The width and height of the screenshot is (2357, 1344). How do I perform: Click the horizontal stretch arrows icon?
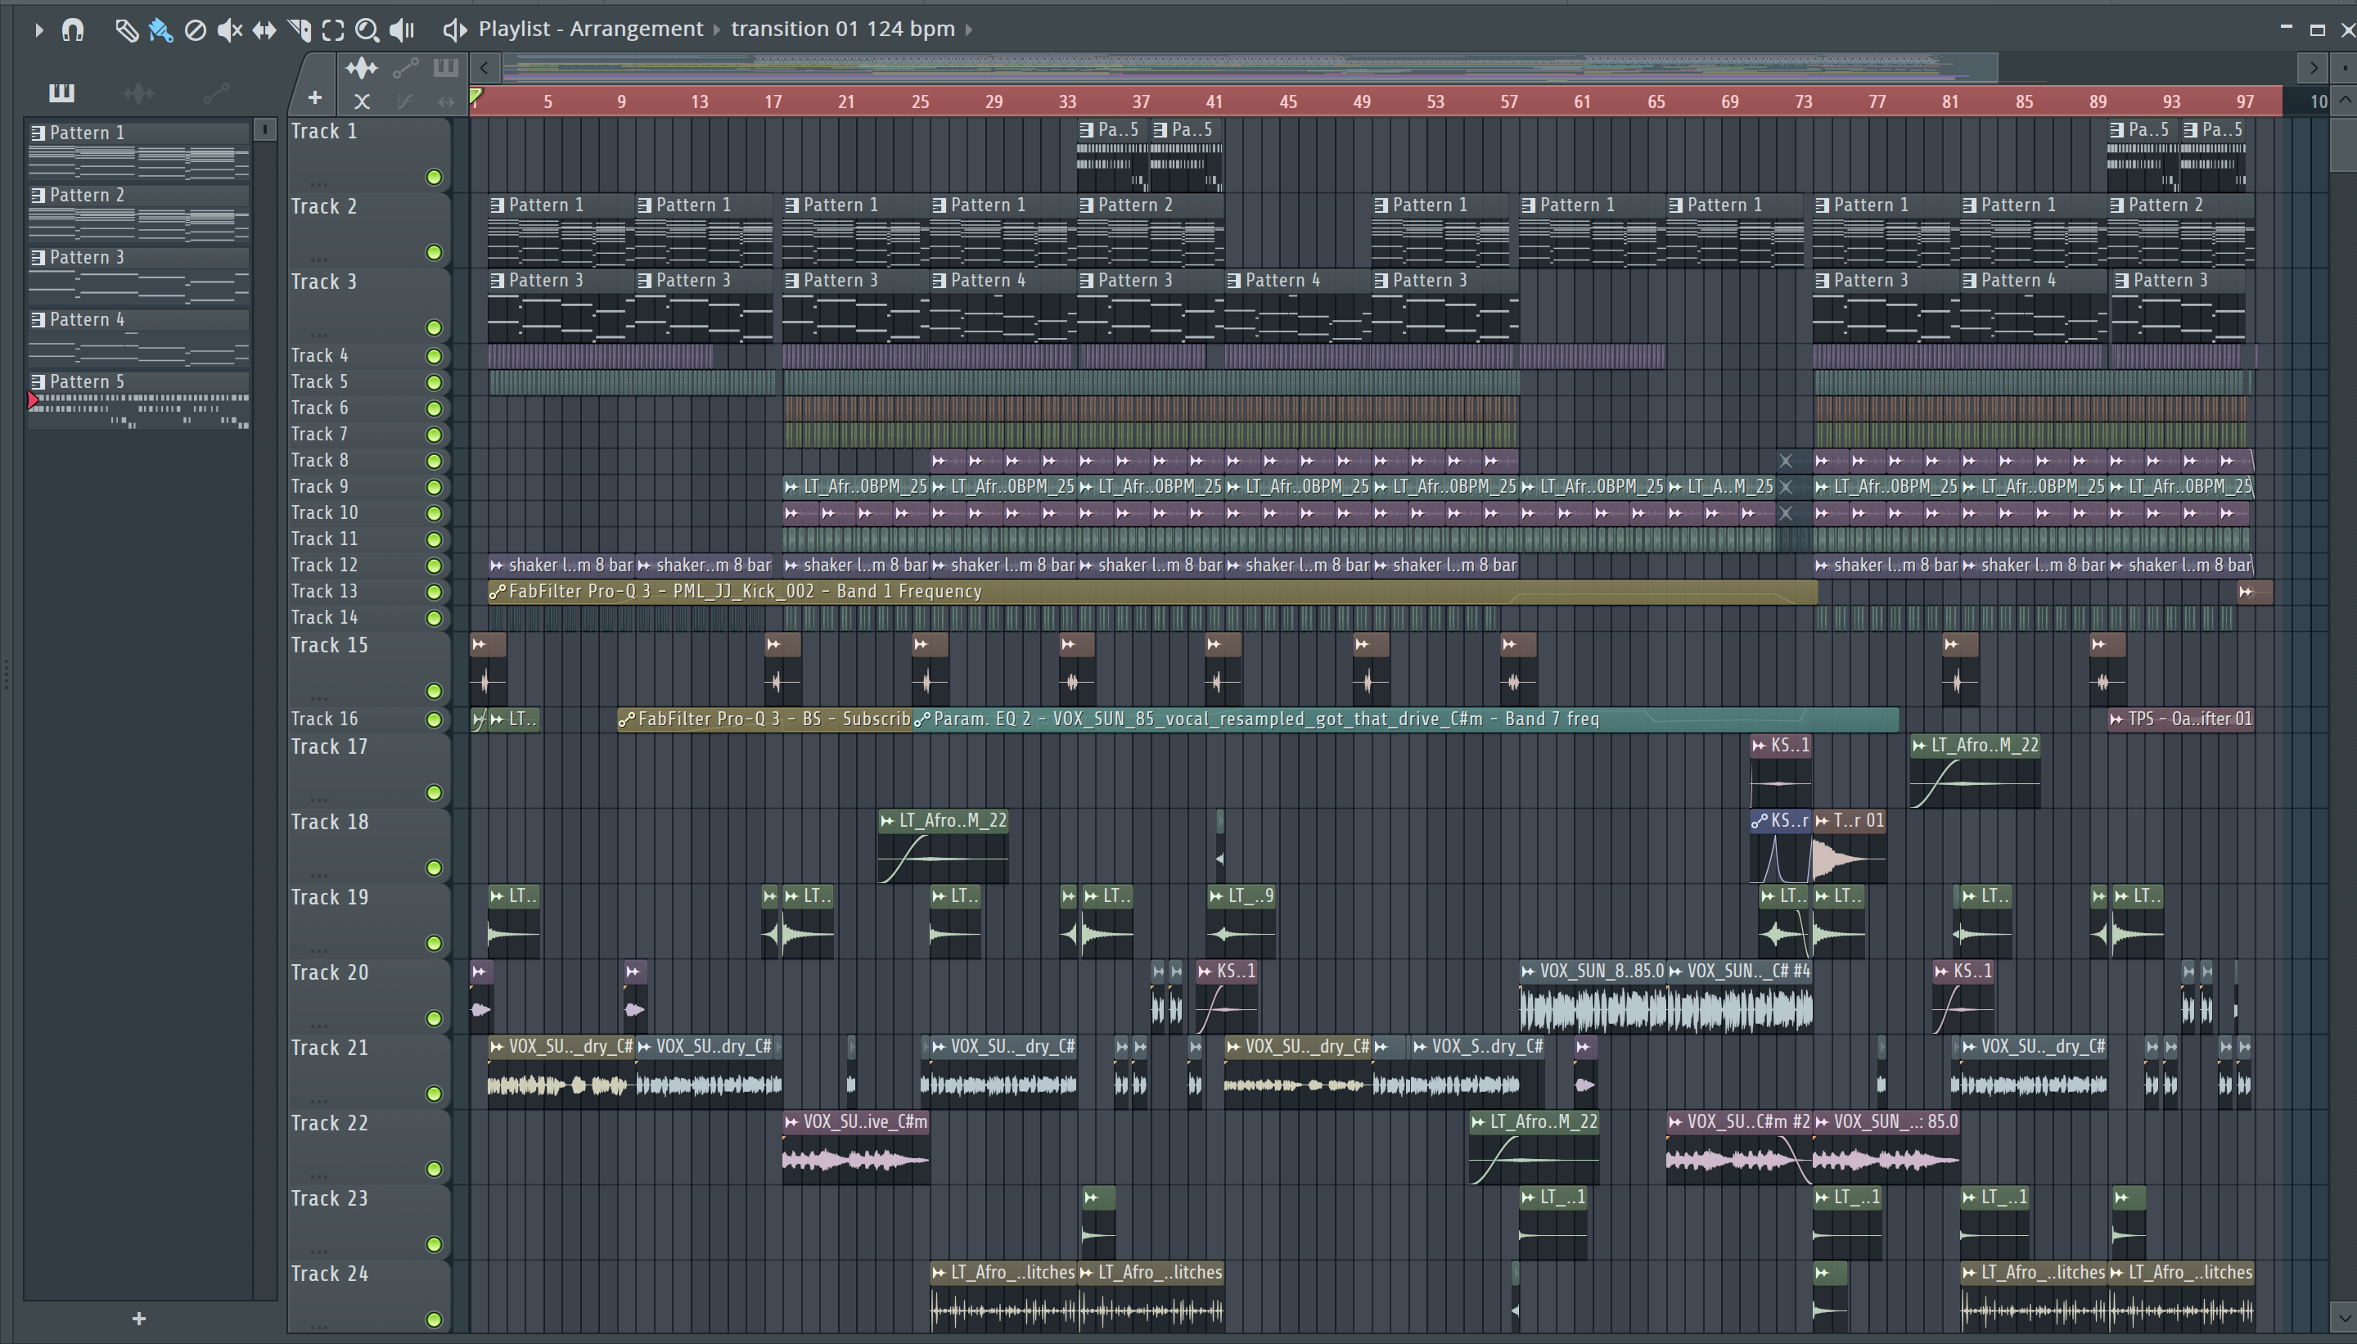447,101
